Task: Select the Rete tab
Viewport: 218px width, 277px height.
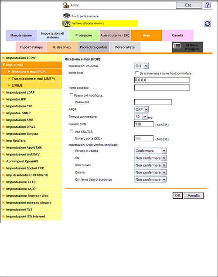Action: tap(146, 35)
